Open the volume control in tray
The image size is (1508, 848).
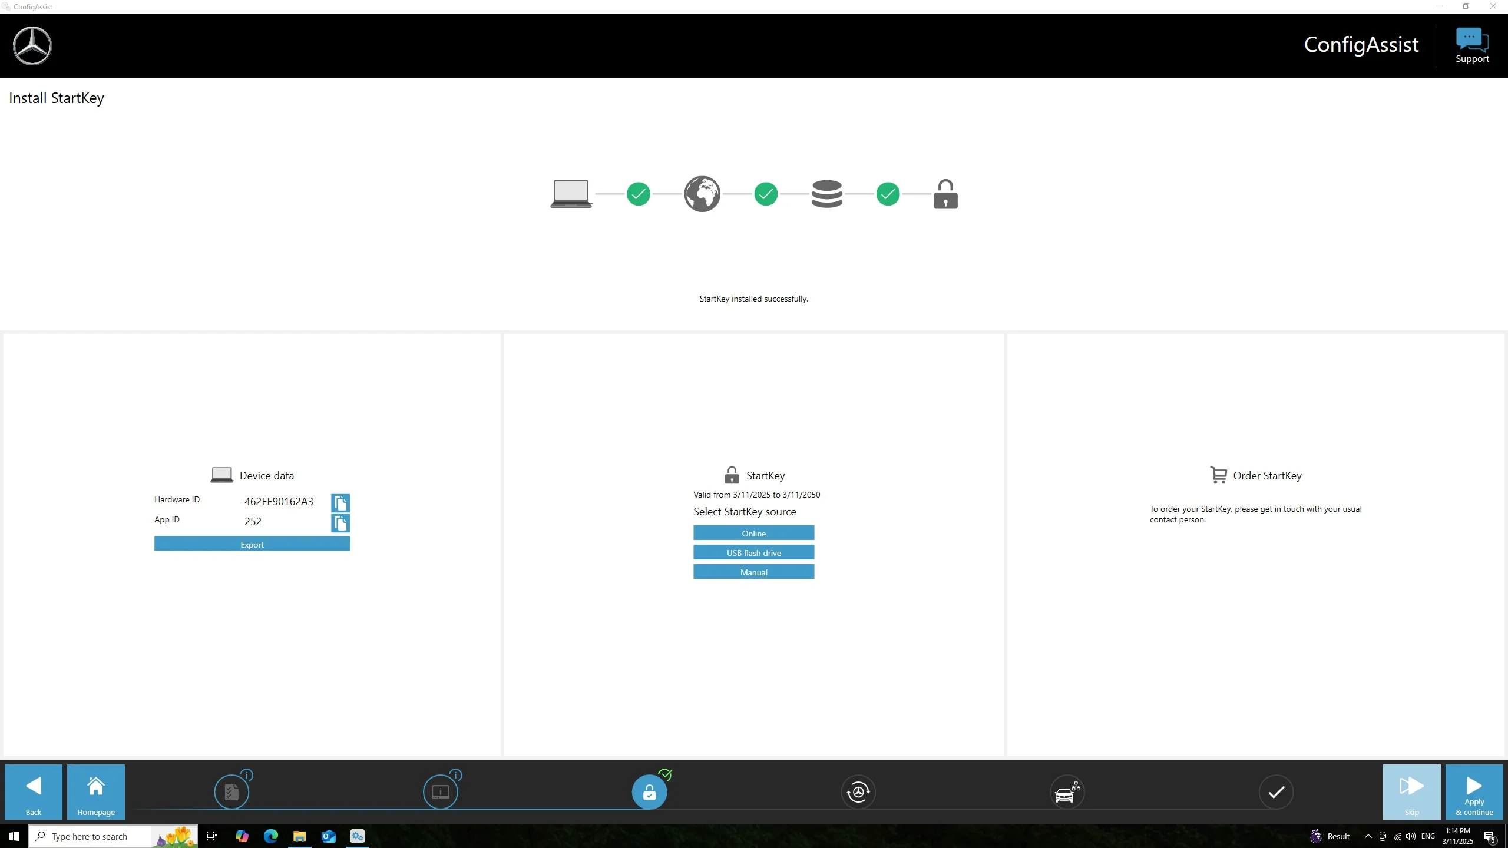(1411, 836)
